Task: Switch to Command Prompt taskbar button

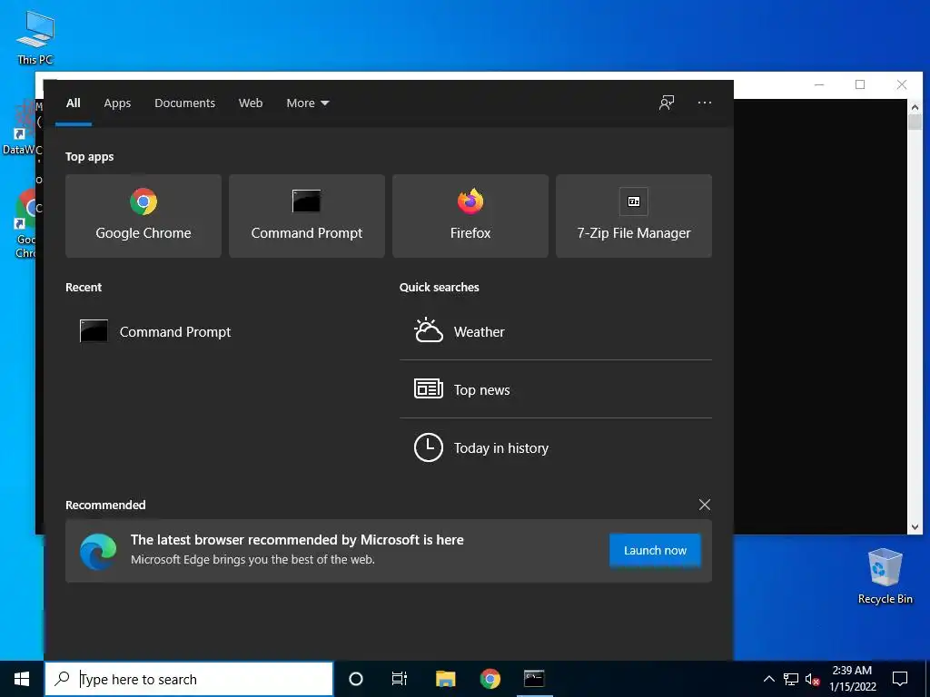Action: click(x=534, y=679)
